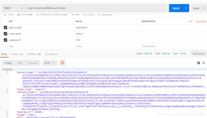Uncheck the grant_type row checkbox
Viewport: 207px width, 118px height.
point(5,27)
